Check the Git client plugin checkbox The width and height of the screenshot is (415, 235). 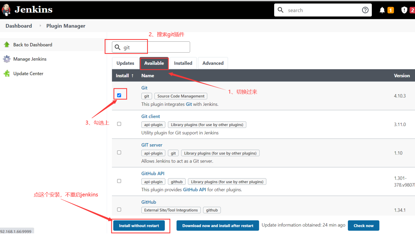(x=119, y=124)
